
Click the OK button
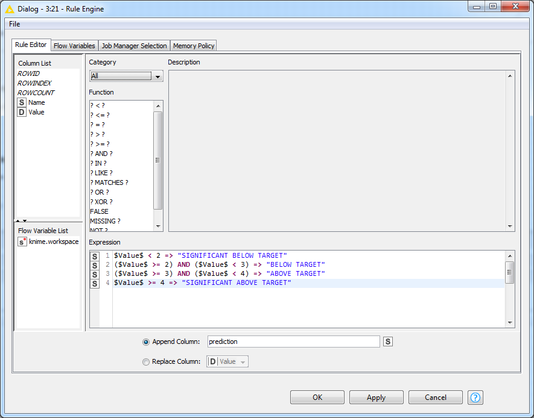click(317, 398)
